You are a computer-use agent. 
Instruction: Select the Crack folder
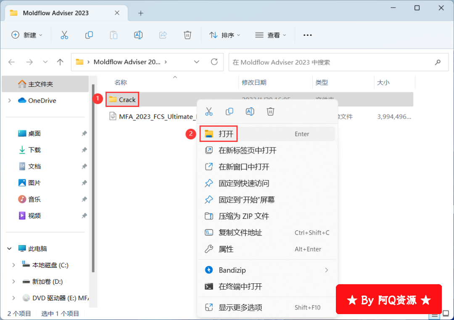[122, 99]
